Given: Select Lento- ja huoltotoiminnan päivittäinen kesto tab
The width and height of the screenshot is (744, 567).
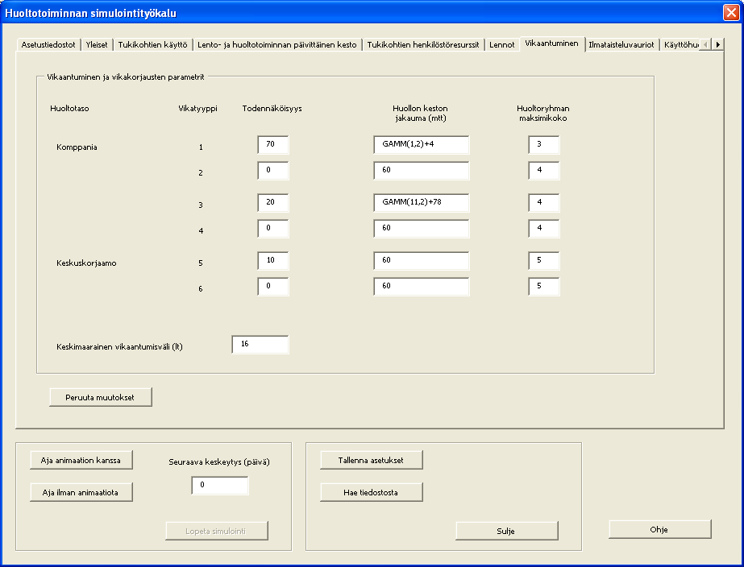Looking at the screenshot, I should (x=277, y=44).
